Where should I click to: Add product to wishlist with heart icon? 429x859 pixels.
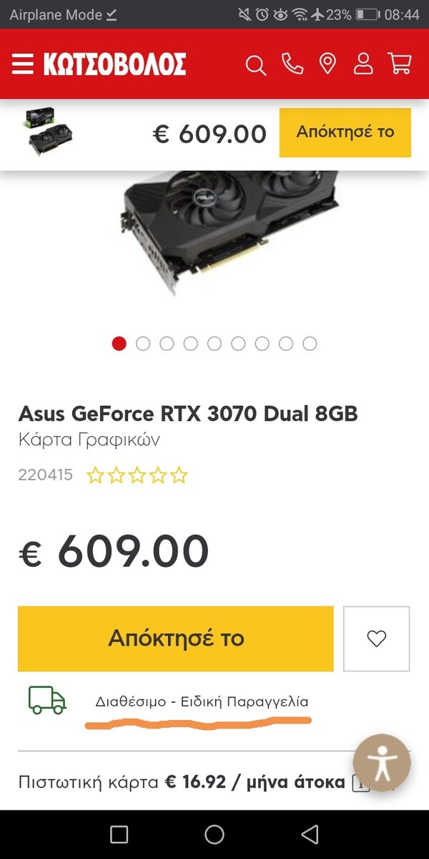click(376, 639)
